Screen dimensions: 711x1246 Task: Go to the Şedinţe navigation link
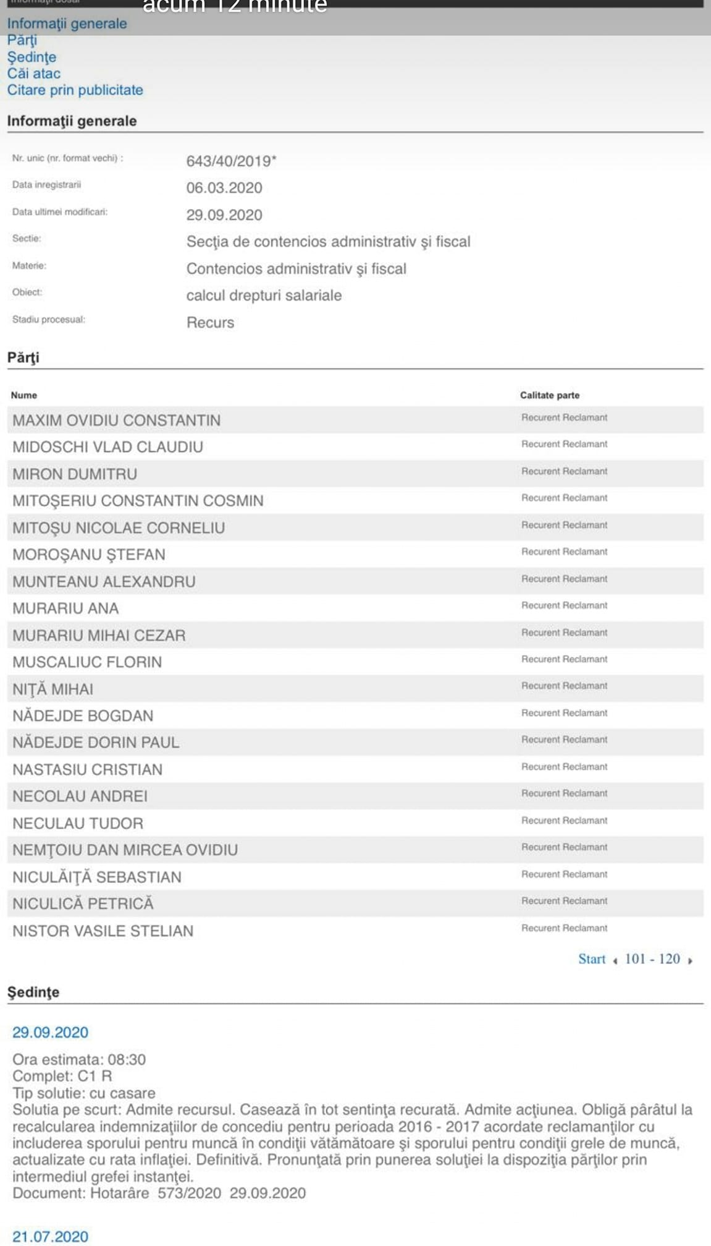tap(32, 57)
